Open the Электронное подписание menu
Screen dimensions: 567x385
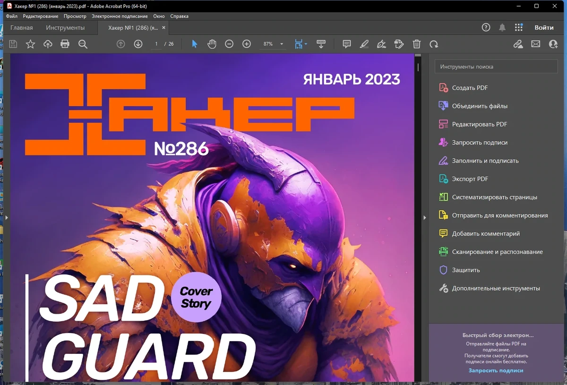point(120,16)
